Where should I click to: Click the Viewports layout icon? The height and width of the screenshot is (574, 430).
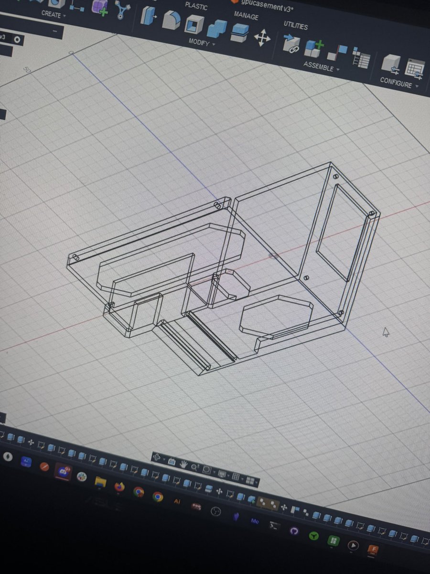tap(250, 481)
